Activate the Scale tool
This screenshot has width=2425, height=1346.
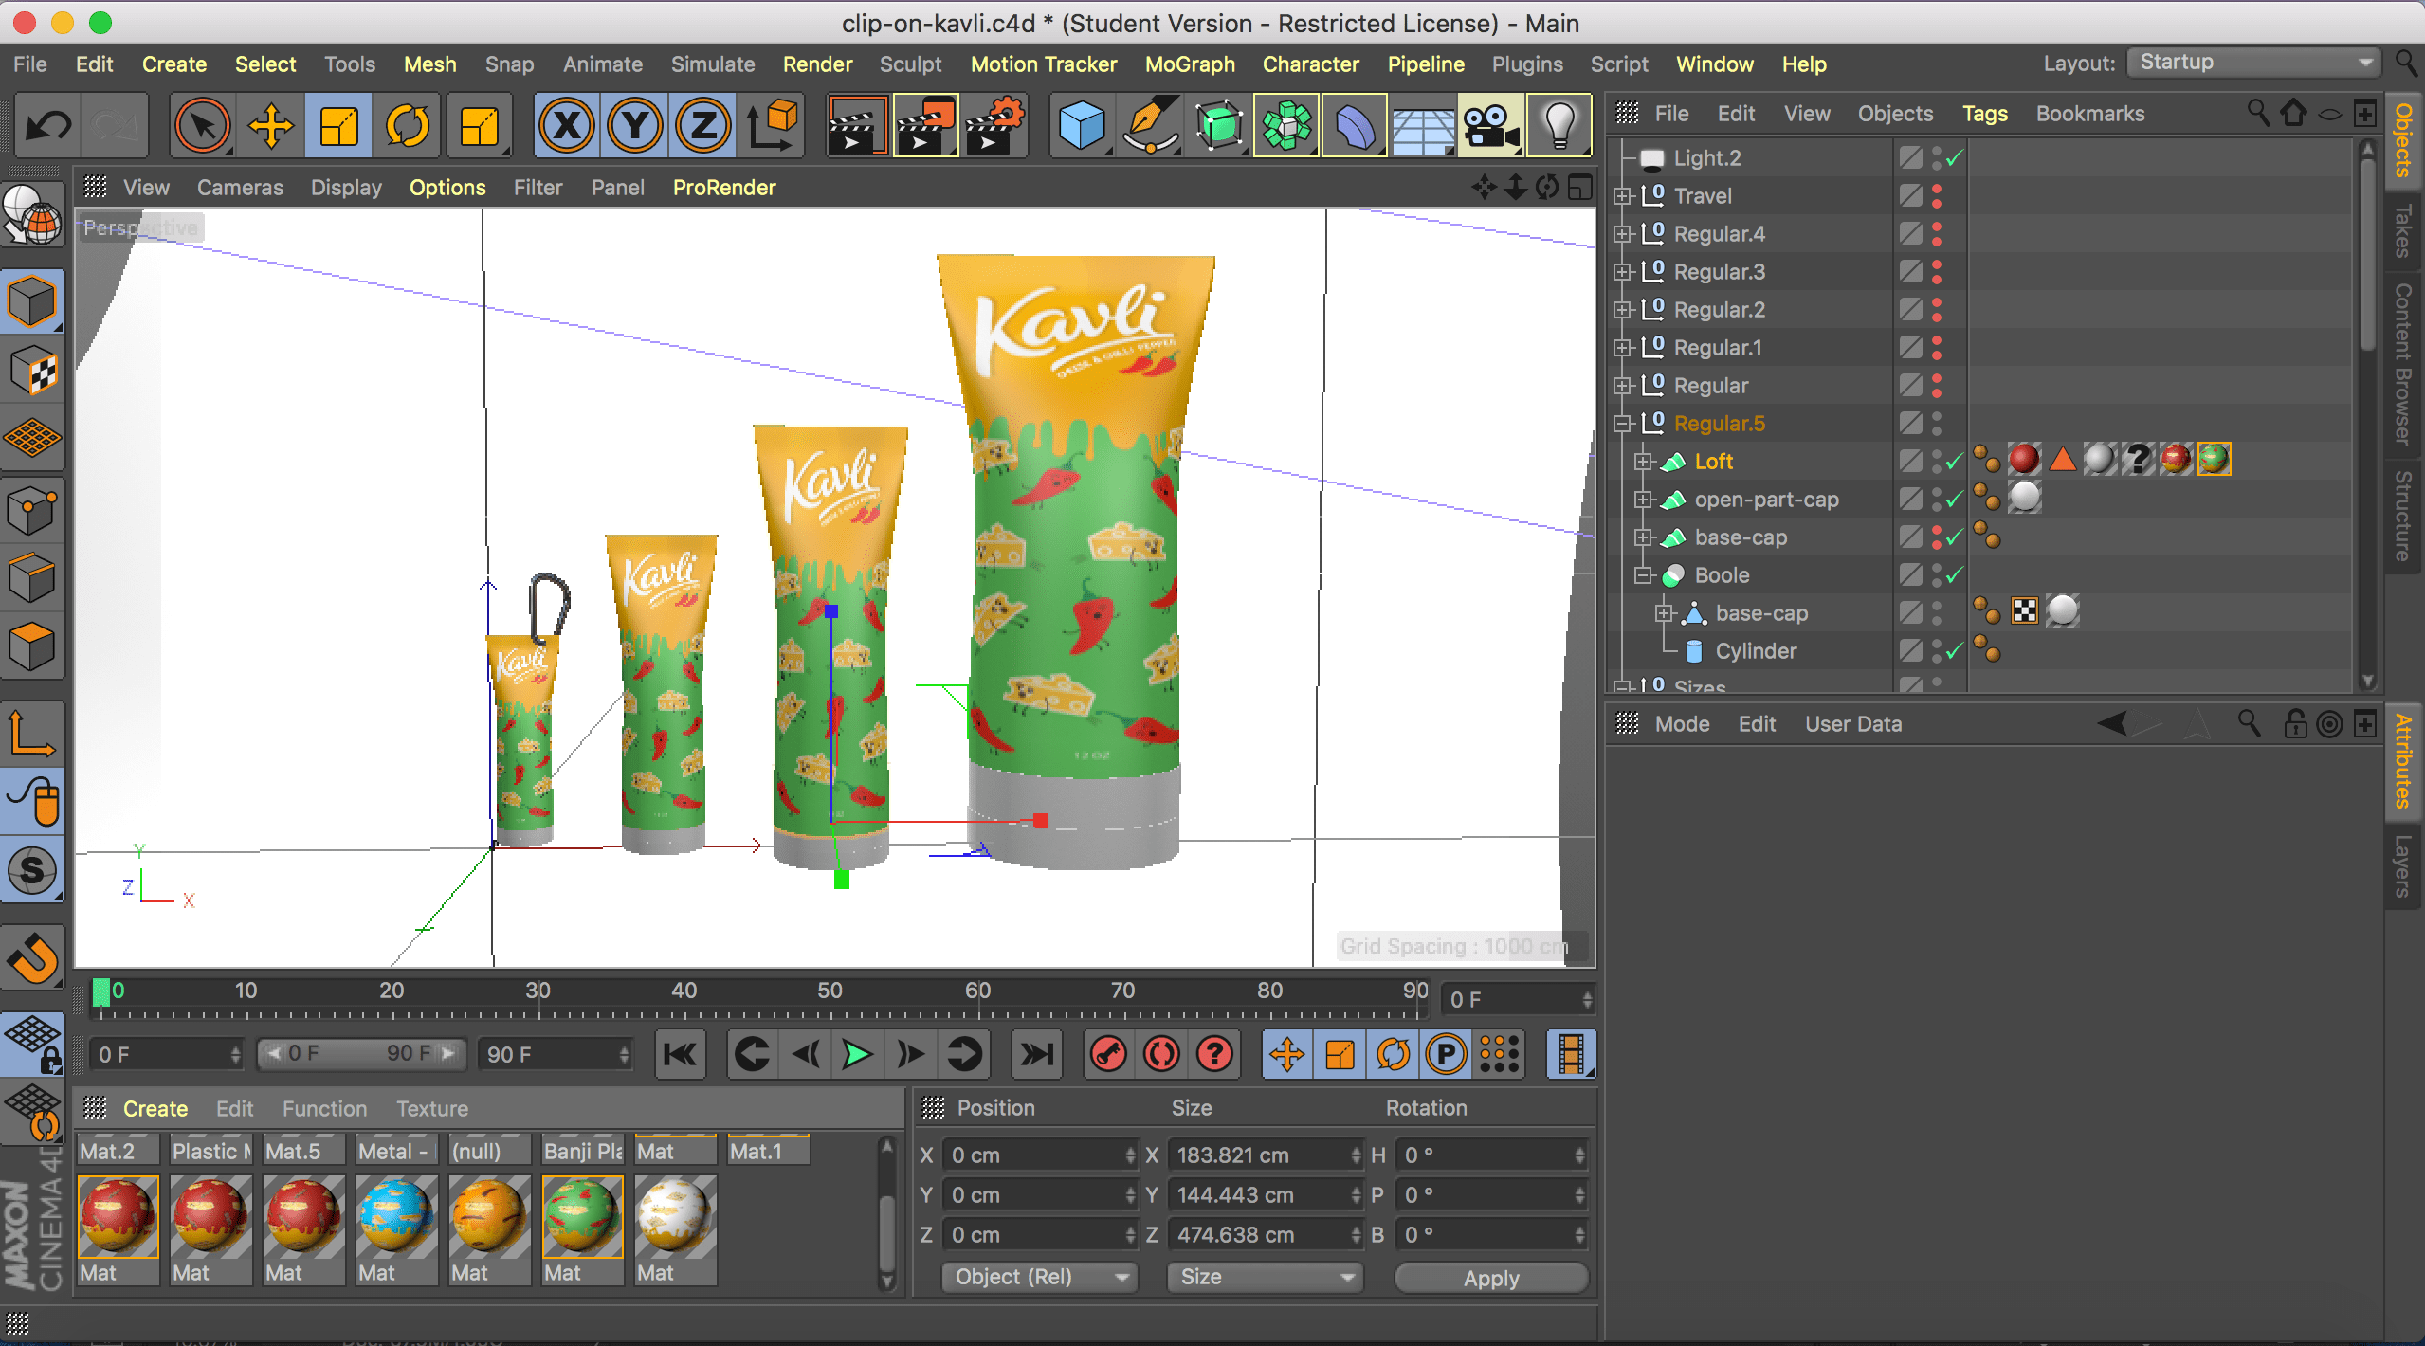pyautogui.click(x=338, y=125)
